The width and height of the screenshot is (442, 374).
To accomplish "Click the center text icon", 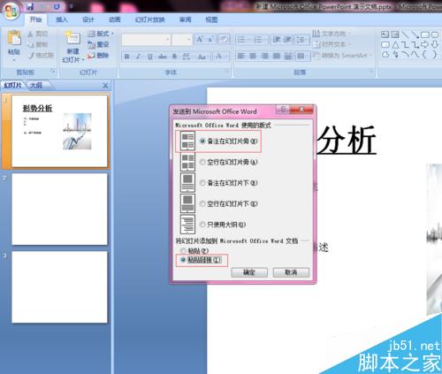I will (253, 56).
